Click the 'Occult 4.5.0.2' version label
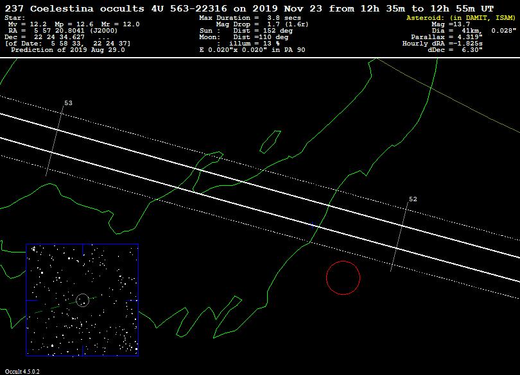The image size is (520, 375). [x=22, y=371]
